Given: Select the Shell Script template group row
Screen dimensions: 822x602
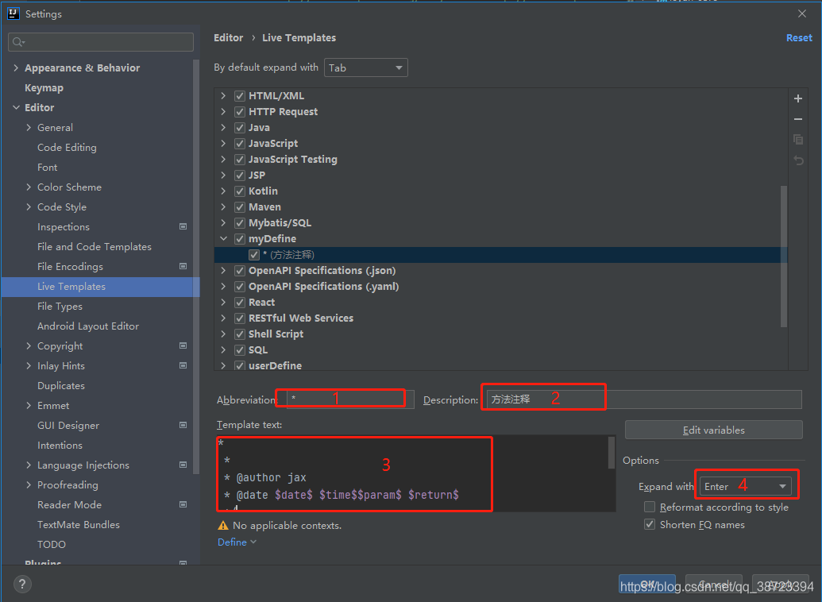Looking at the screenshot, I should point(500,334).
